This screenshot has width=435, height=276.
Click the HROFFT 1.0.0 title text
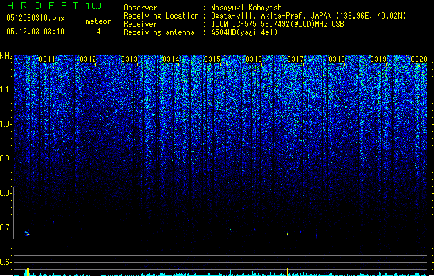[54, 6]
